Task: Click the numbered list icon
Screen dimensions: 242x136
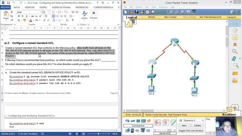Action: coord(60,12)
